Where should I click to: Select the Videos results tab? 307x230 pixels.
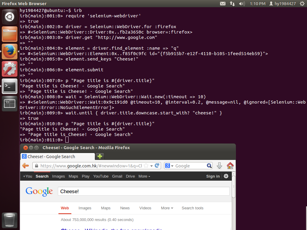(145, 208)
